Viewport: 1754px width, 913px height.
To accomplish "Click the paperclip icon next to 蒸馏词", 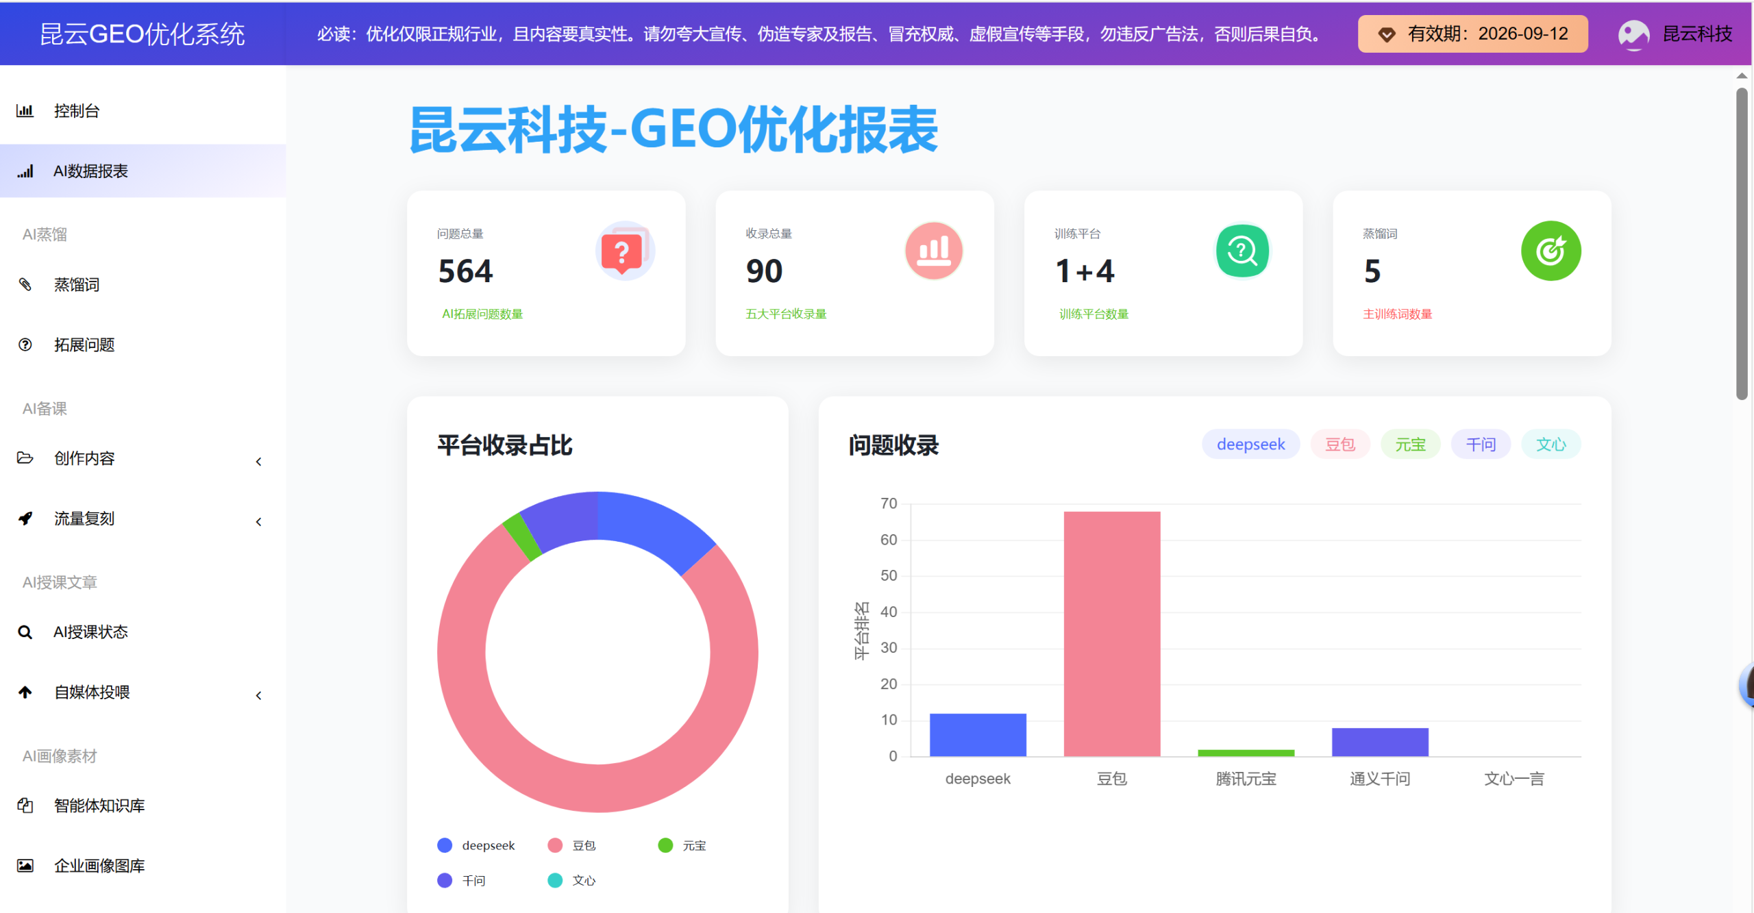I will (x=25, y=284).
